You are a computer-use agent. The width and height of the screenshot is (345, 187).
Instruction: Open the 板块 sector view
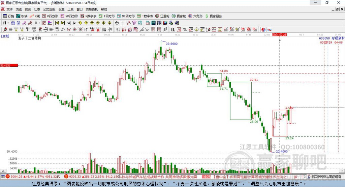click(x=22, y=16)
